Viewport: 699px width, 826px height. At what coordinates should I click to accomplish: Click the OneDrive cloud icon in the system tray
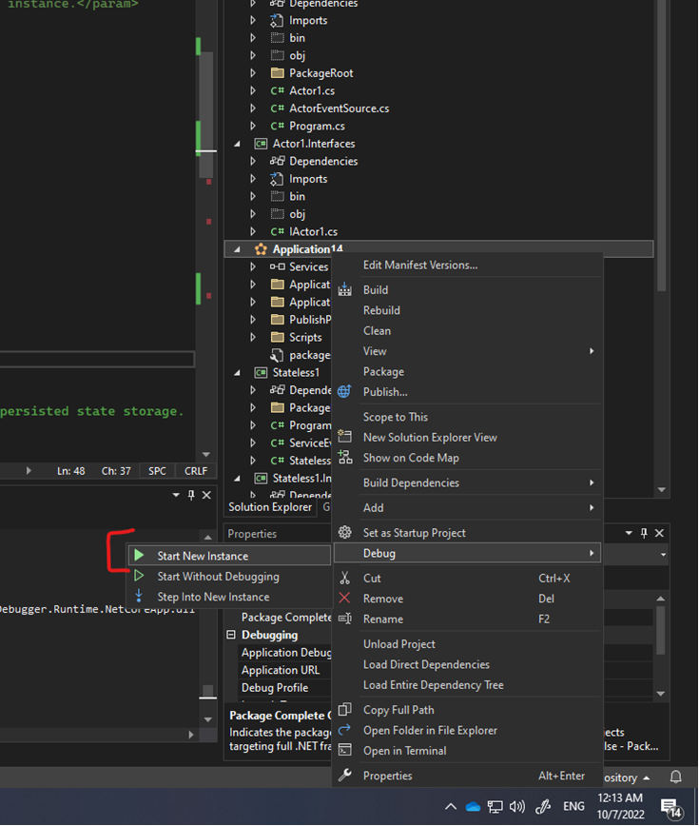point(473,806)
